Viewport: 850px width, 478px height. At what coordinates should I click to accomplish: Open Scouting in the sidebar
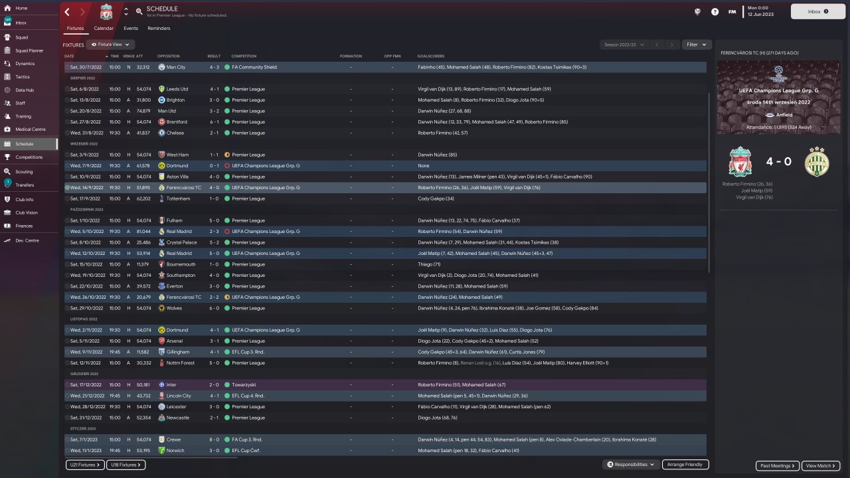[24, 171]
